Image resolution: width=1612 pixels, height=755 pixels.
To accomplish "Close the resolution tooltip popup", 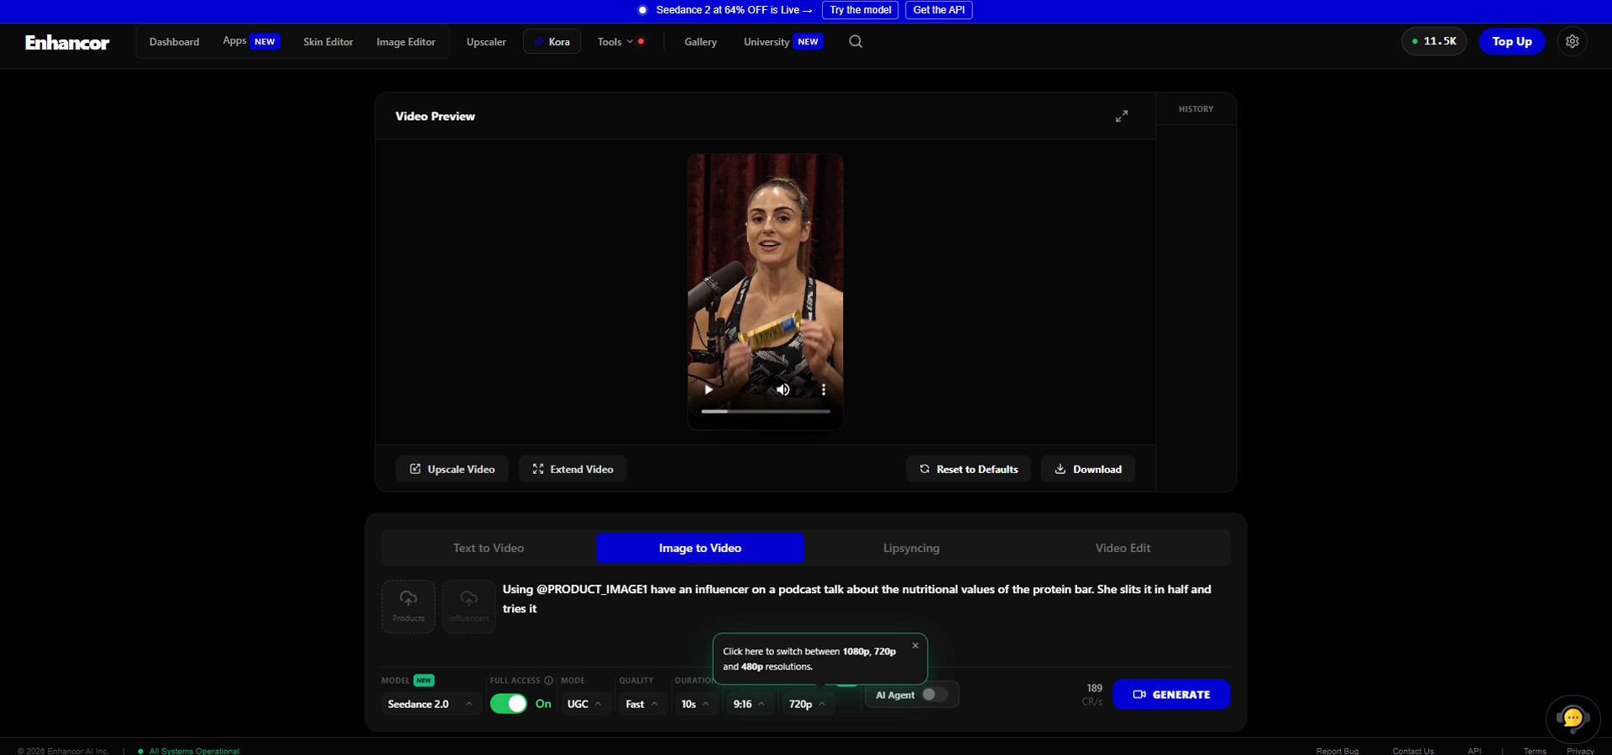I will coord(915,645).
